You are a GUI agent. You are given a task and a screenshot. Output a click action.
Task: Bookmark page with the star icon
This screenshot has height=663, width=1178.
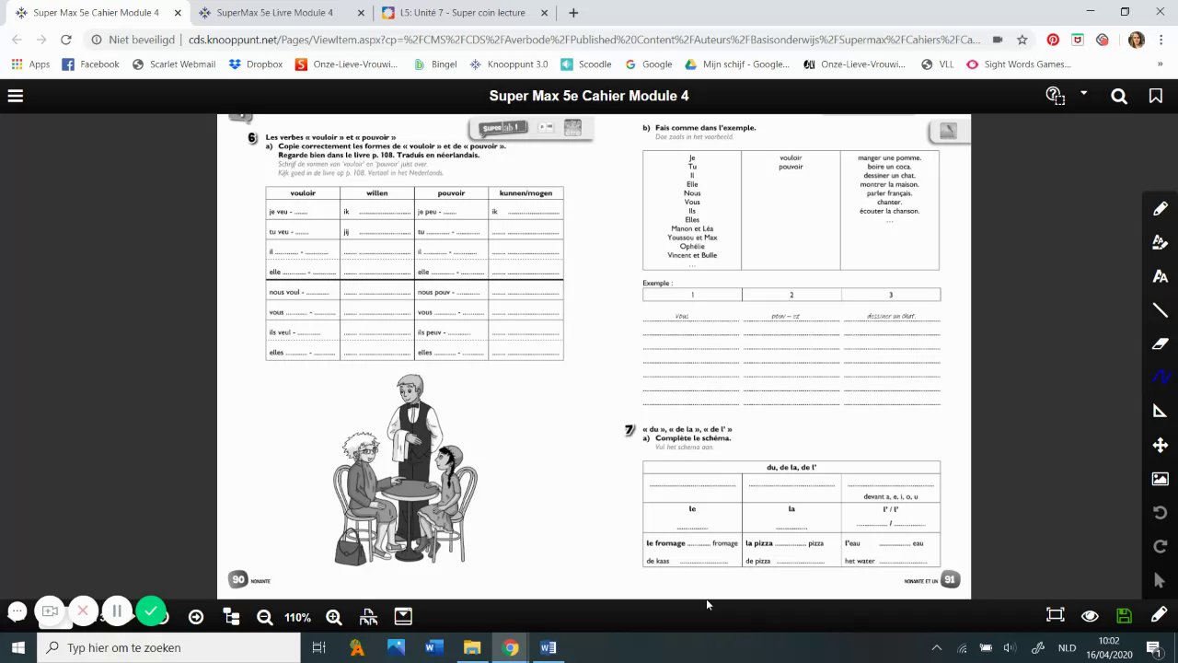[x=1022, y=40]
